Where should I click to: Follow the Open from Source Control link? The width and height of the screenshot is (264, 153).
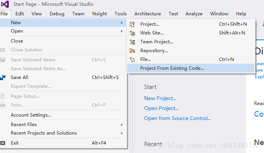pyautogui.click(x=178, y=118)
